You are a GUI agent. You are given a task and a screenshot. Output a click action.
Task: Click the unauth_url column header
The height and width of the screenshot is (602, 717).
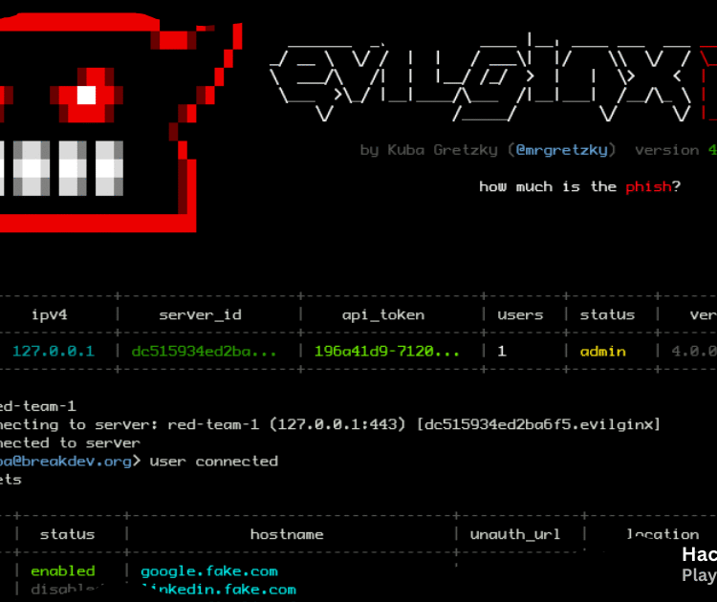tap(515, 534)
